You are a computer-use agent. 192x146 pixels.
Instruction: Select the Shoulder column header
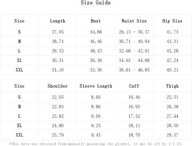57,86
